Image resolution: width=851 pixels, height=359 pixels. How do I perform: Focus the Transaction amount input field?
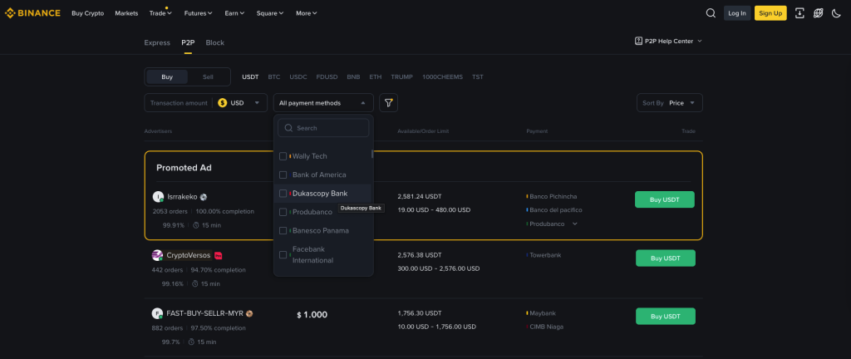[179, 102]
